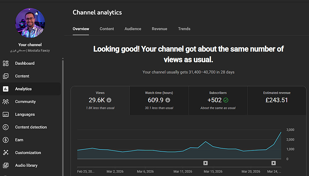Click '30.1 less than usual' text

pos(159,108)
